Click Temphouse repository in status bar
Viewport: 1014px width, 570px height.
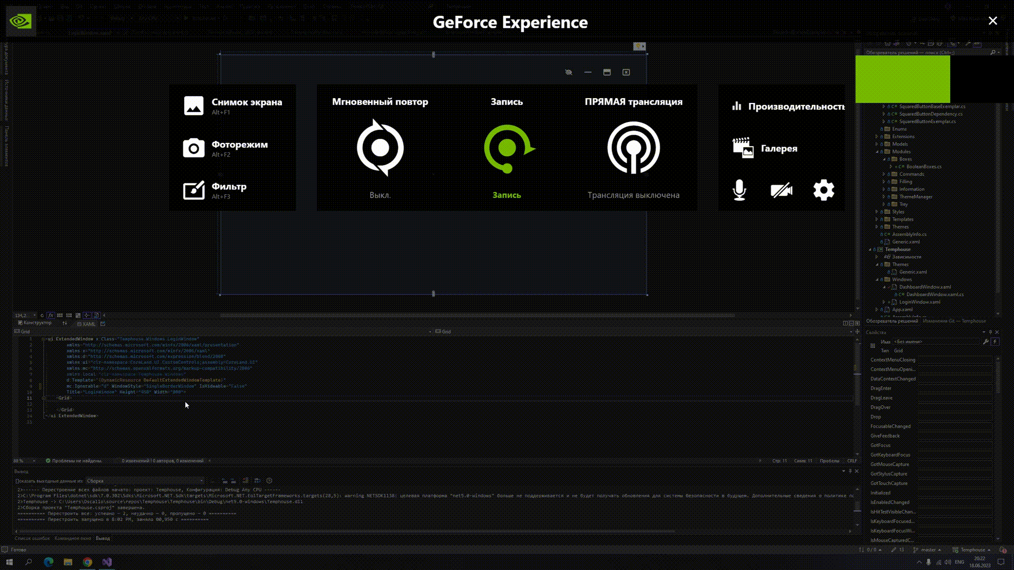click(972, 550)
